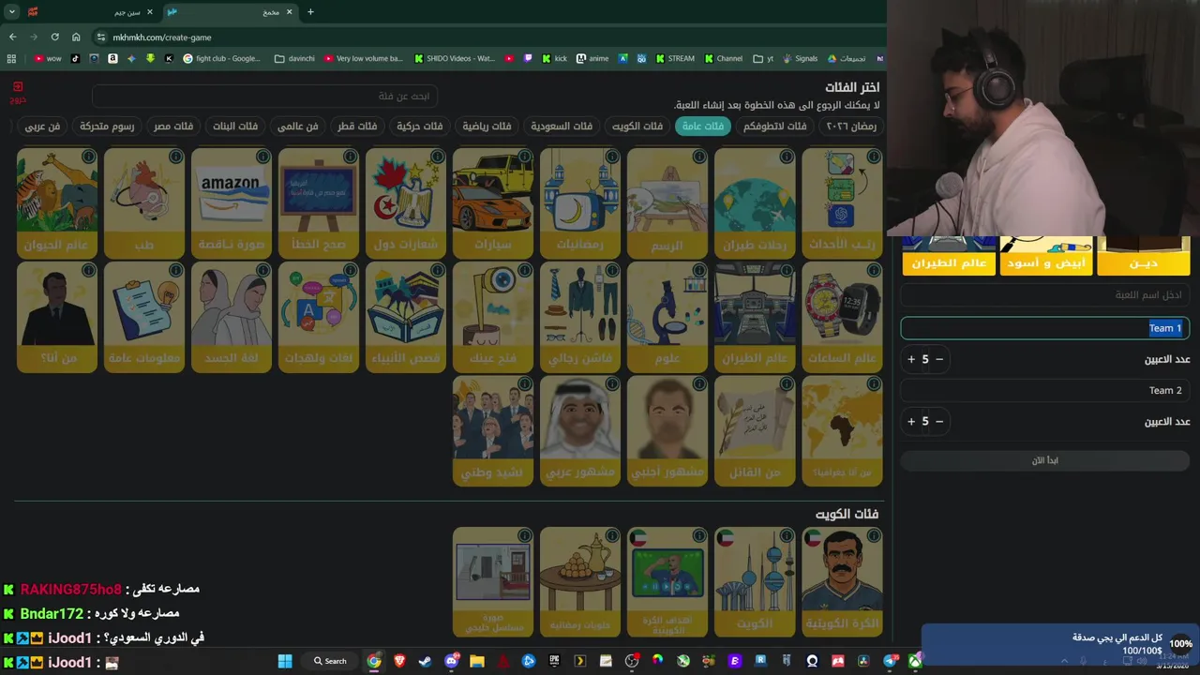Image resolution: width=1200 pixels, height=675 pixels.
Task: Go to browser home page icon
Action: click(76, 37)
